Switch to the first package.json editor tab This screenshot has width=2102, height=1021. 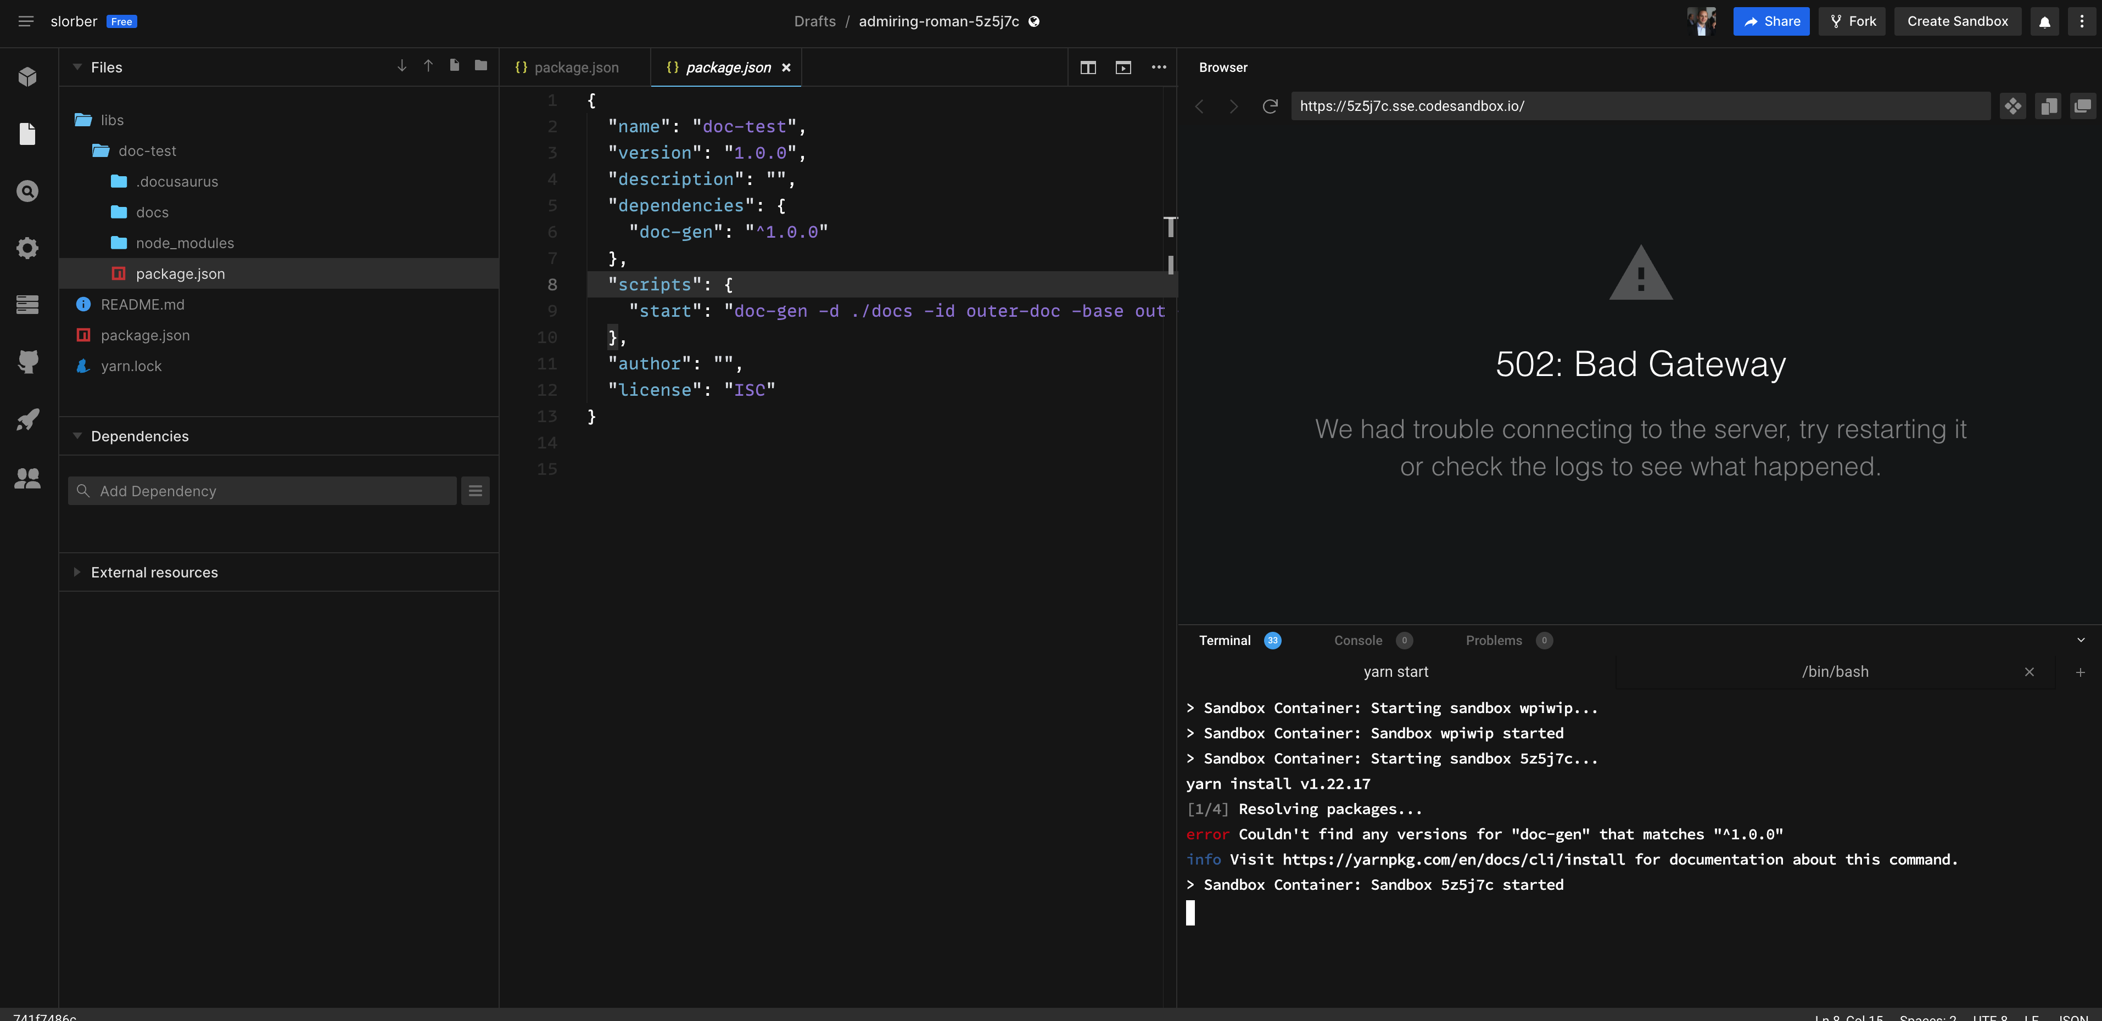575,68
